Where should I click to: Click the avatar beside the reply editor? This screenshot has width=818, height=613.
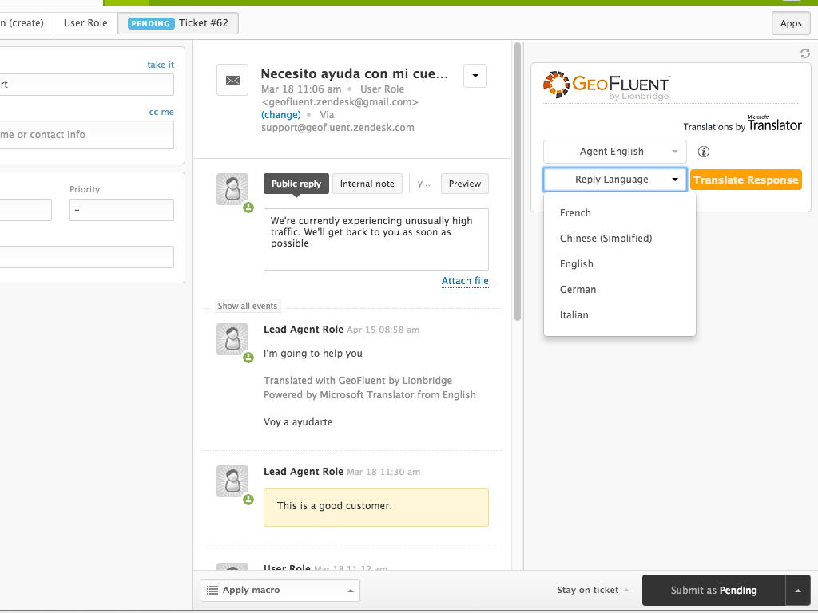click(x=232, y=189)
